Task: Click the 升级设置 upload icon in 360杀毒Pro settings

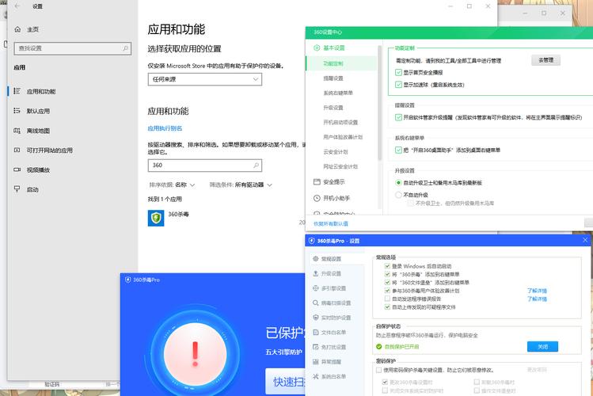Action: (x=315, y=273)
